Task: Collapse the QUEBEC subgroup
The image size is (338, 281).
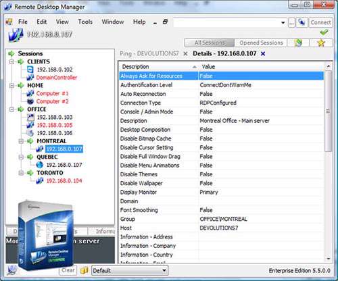Action: pos(21,157)
